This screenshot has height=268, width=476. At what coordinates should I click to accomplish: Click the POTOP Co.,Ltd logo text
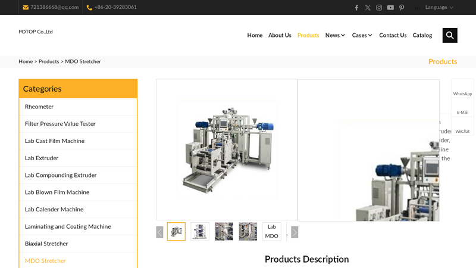coord(36,32)
